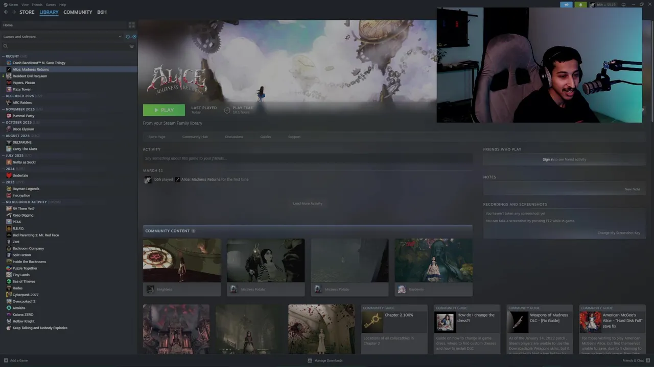This screenshot has height=367, width=654.
Task: Click the activity status input field
Action: [x=308, y=159]
